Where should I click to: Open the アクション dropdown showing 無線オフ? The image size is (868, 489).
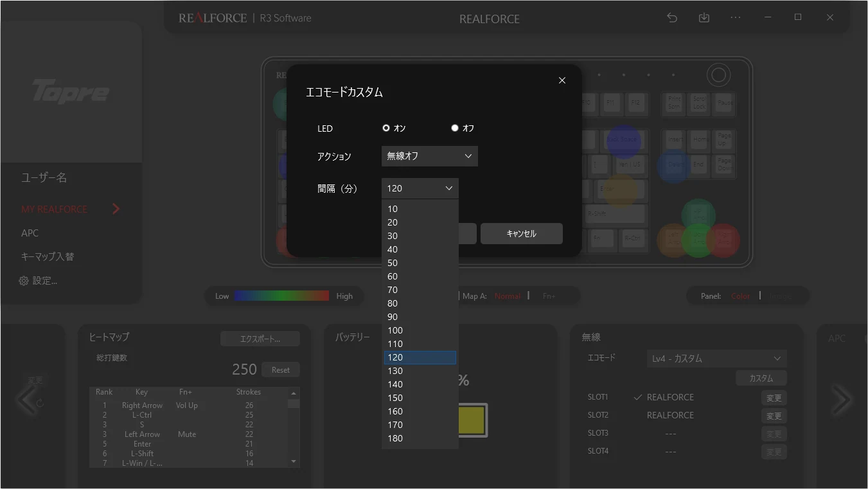click(430, 156)
